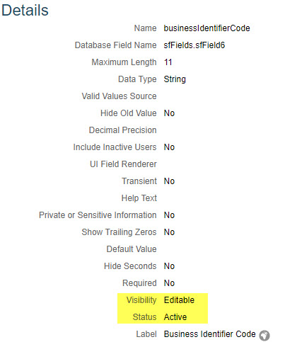Click the Include Inactive Users No value
This screenshot has width=297, height=342.
tap(169, 147)
